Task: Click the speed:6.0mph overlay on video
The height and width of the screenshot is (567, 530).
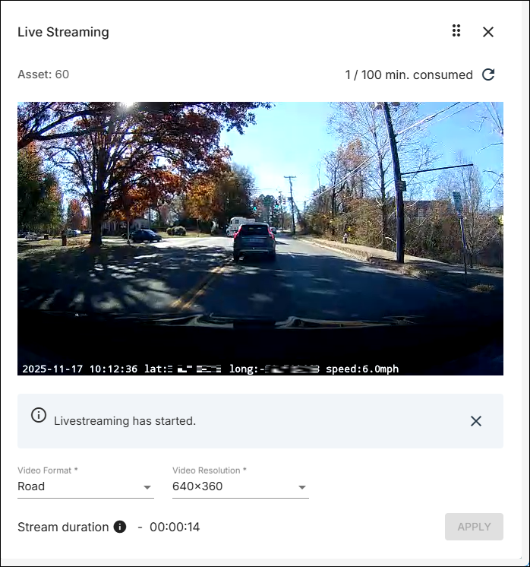Action: pyautogui.click(x=362, y=369)
